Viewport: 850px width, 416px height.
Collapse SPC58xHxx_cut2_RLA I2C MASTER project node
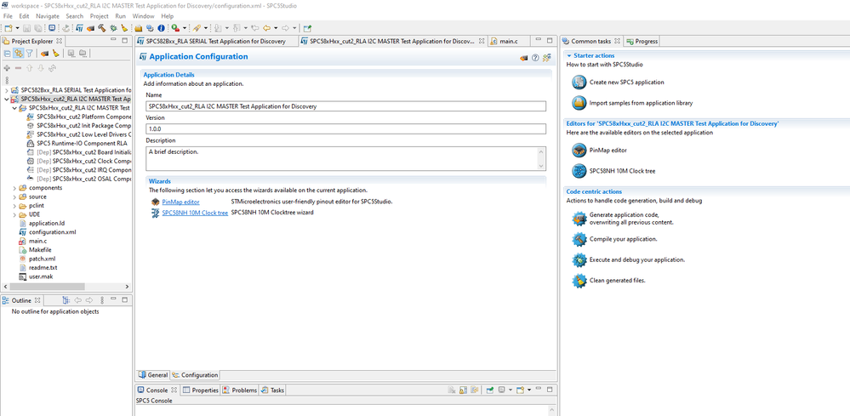pyautogui.click(x=7, y=100)
